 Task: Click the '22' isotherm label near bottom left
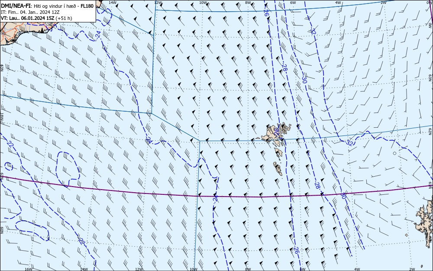(81, 241)
